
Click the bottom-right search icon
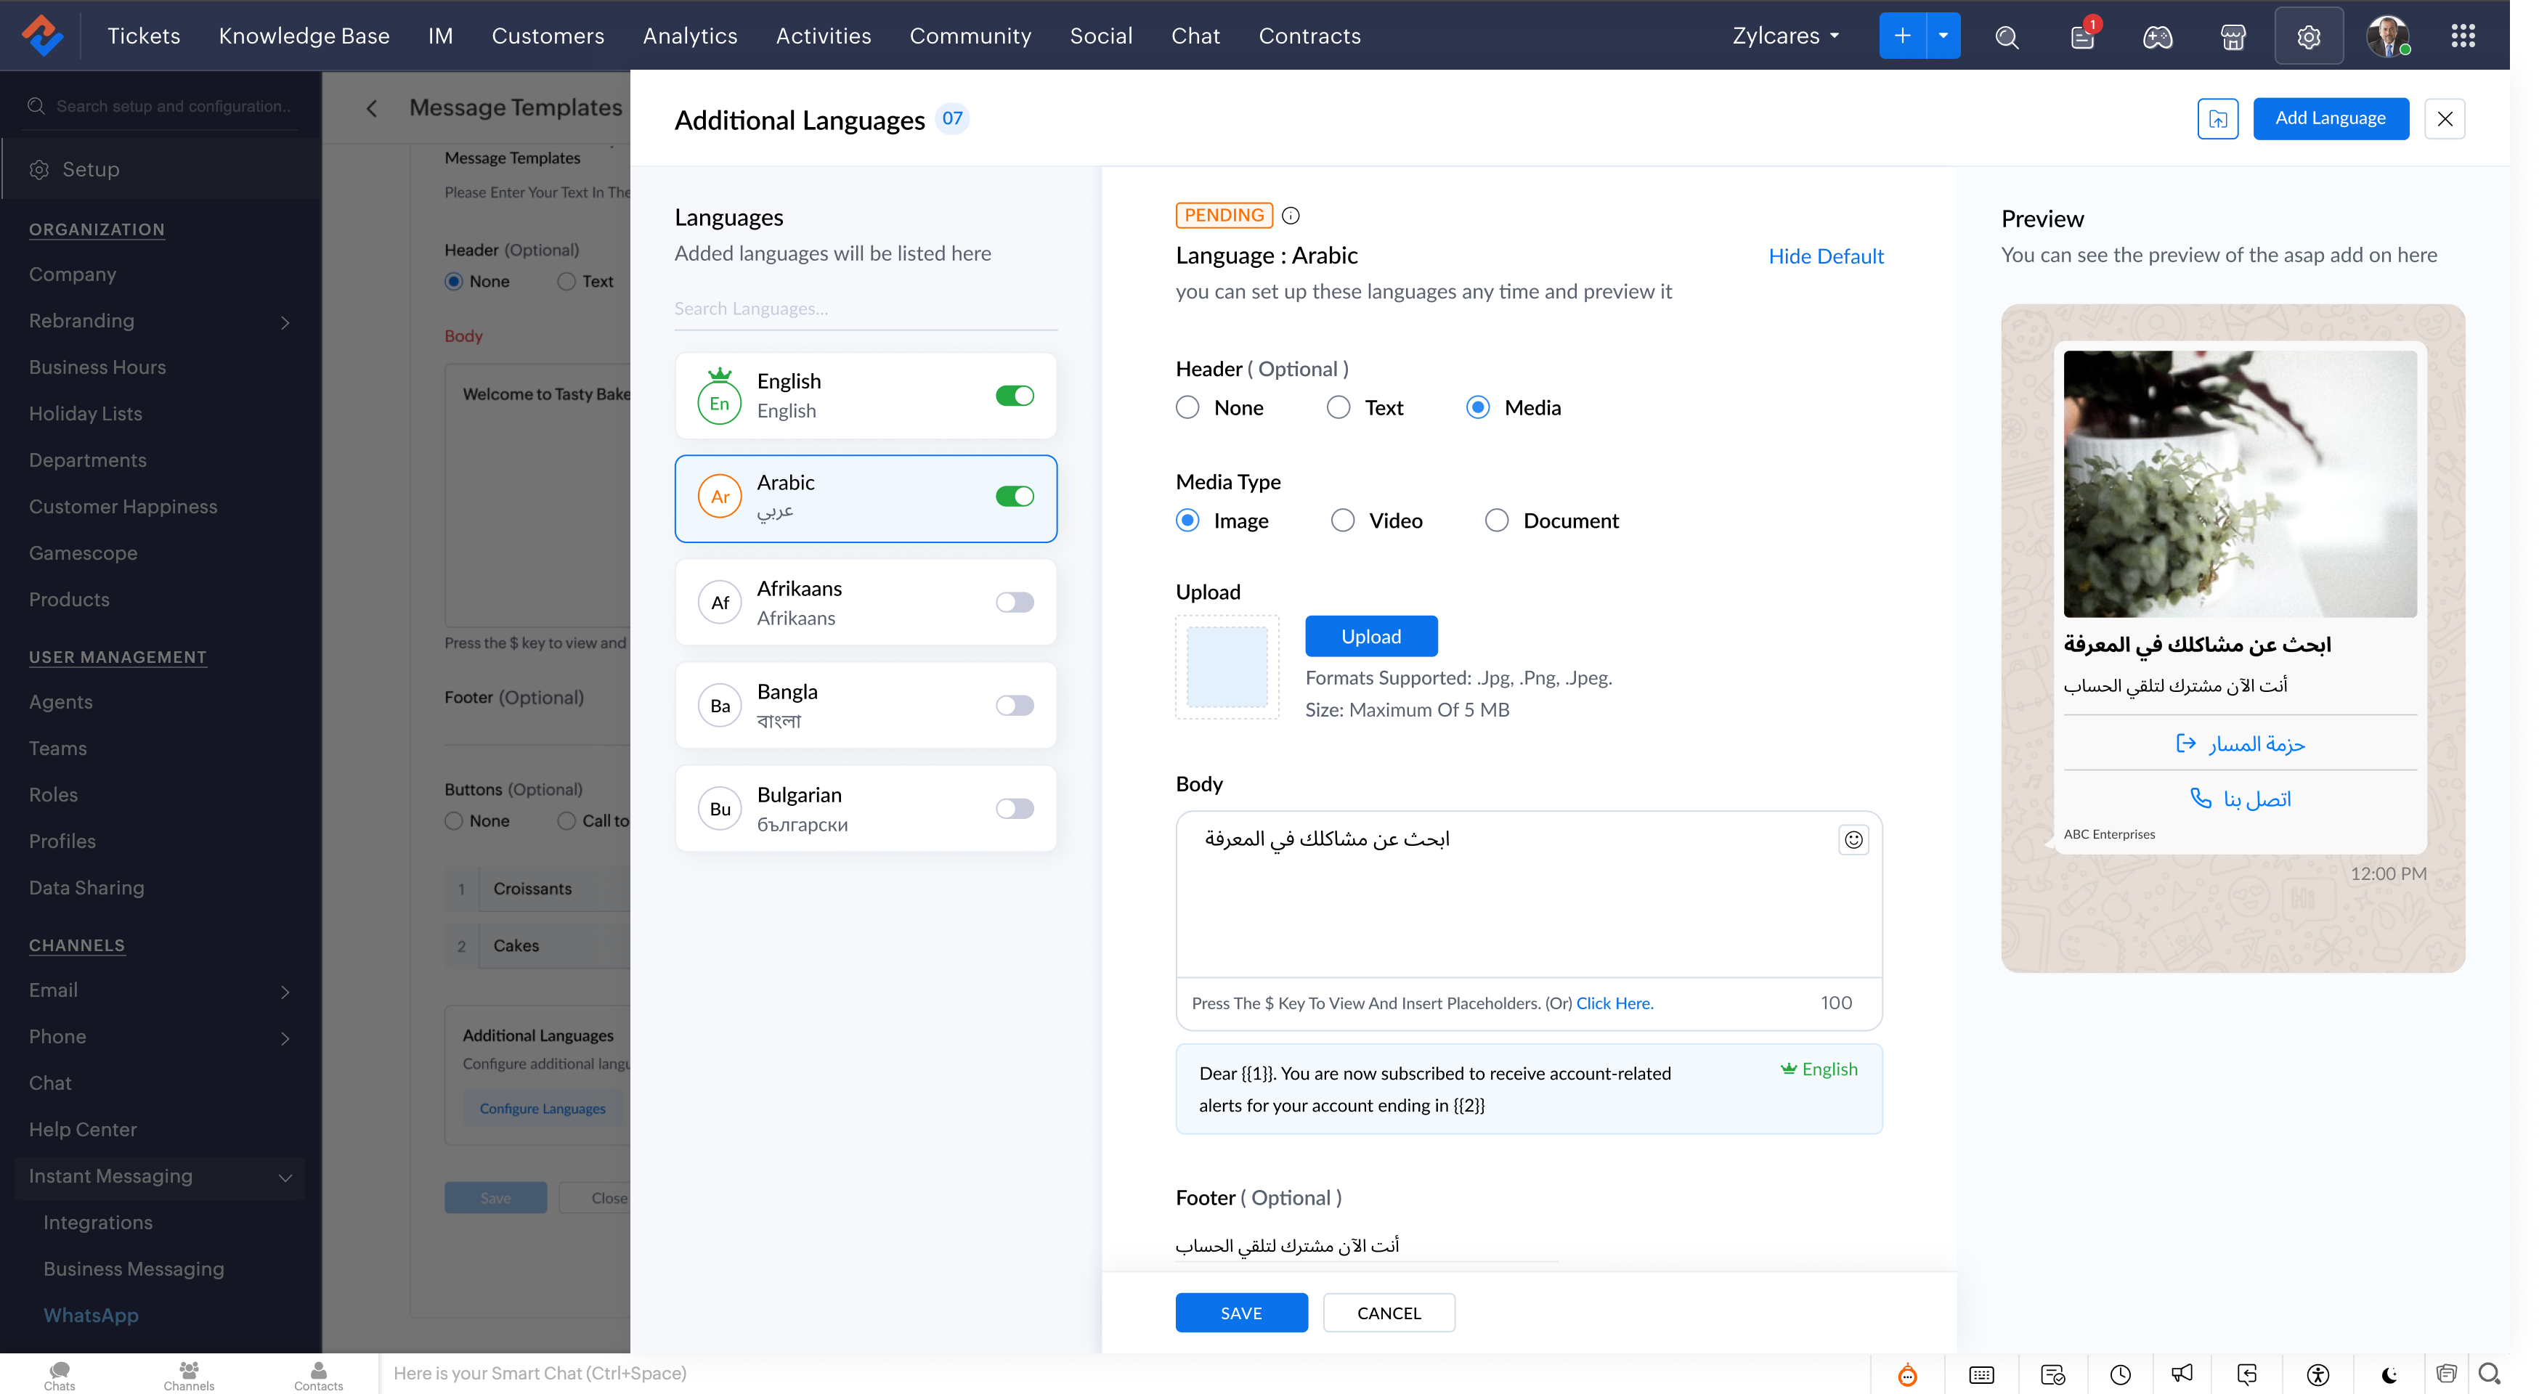2489,1373
